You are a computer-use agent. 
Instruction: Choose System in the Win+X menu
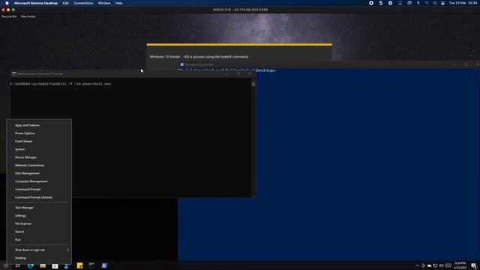(x=39, y=149)
